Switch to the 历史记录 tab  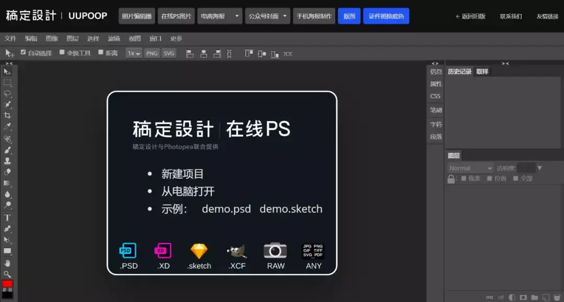pyautogui.click(x=460, y=71)
